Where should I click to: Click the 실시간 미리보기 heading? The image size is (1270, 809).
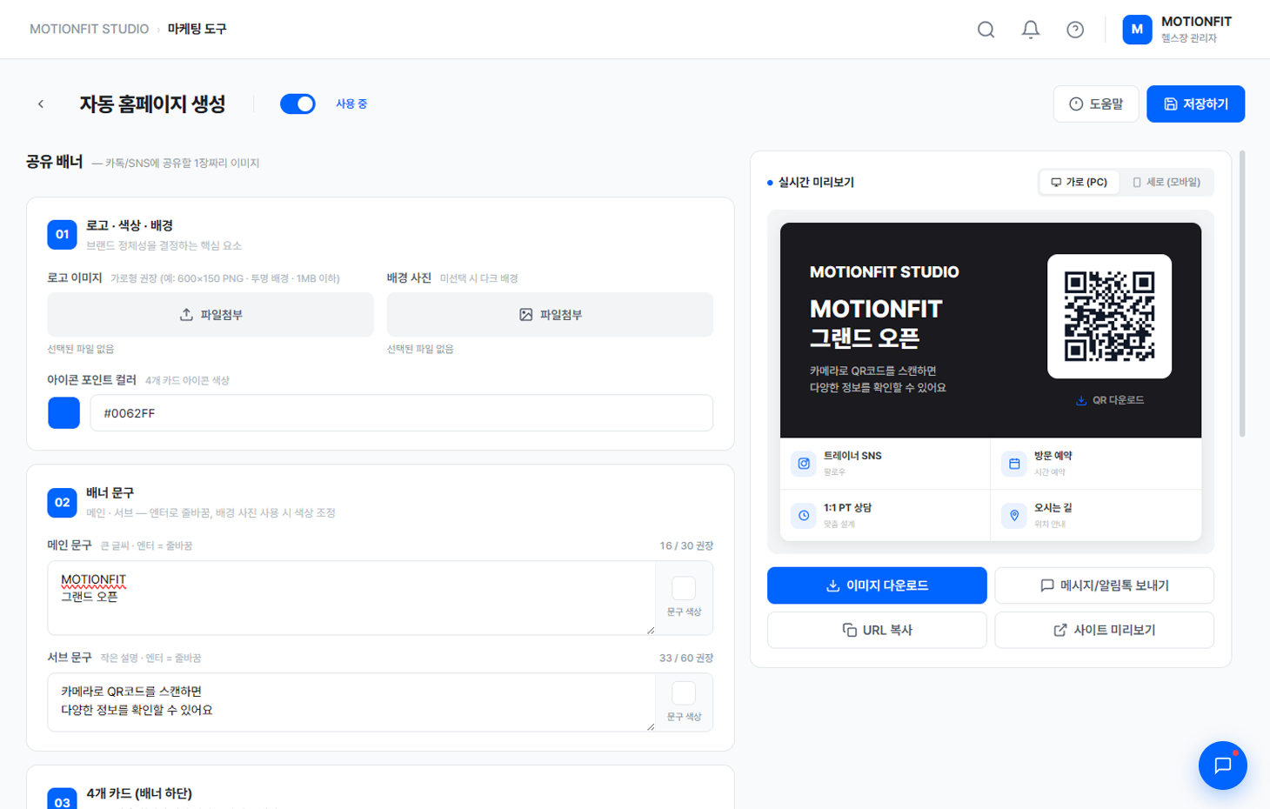(816, 183)
